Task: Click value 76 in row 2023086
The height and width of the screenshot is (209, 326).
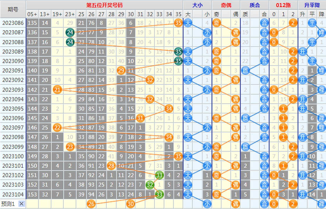Action: (x=91, y=23)
